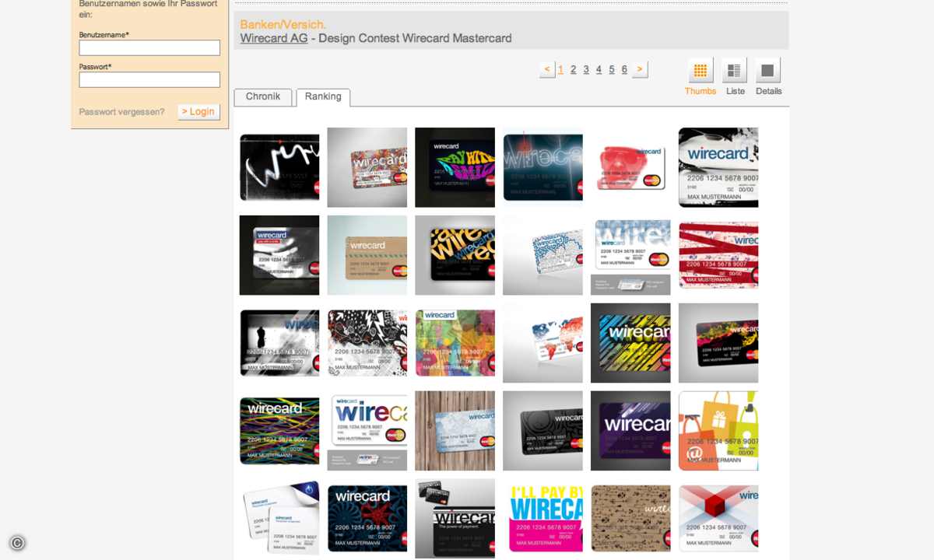Viewport: 934px width, 560px height.
Task: Open the Chronik tab
Action: [263, 97]
